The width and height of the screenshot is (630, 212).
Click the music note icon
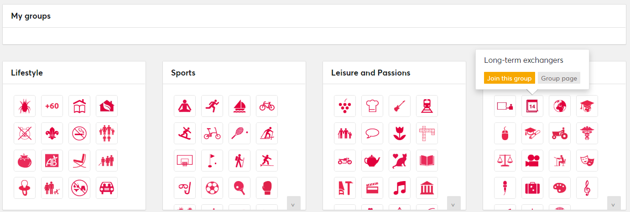pos(400,188)
